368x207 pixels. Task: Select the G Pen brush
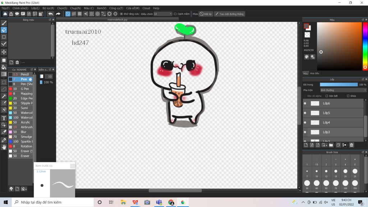[21, 89]
